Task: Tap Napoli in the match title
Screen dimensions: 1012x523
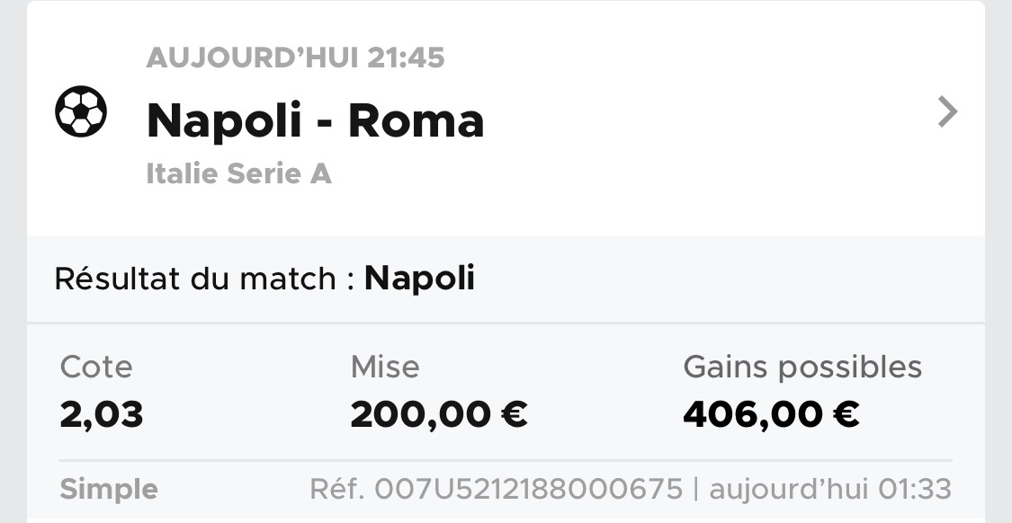Action: click(x=224, y=120)
